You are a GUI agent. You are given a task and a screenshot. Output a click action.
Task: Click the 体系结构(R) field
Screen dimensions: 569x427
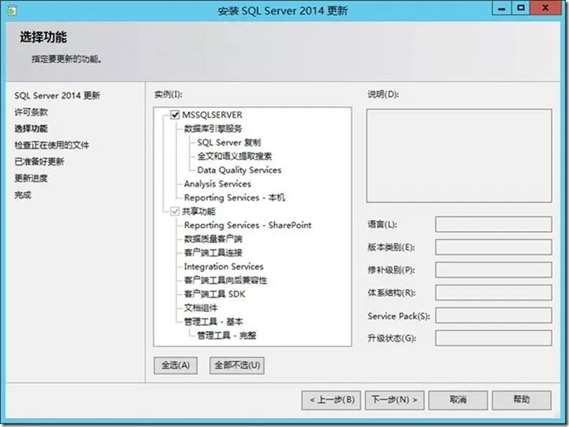pos(493,293)
